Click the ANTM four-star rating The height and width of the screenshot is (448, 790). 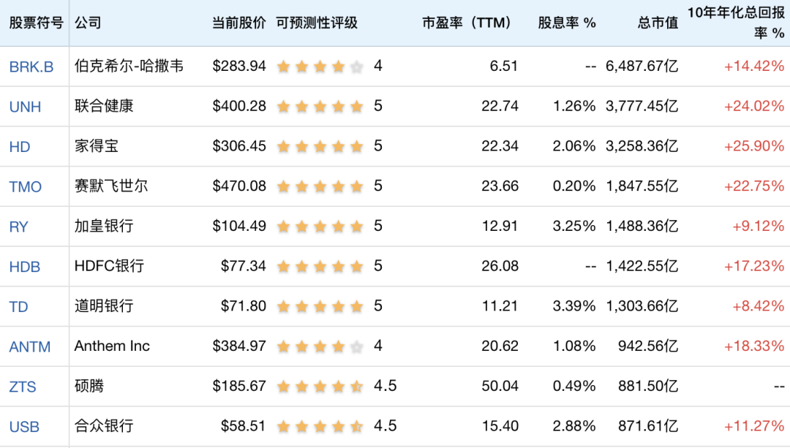click(320, 346)
